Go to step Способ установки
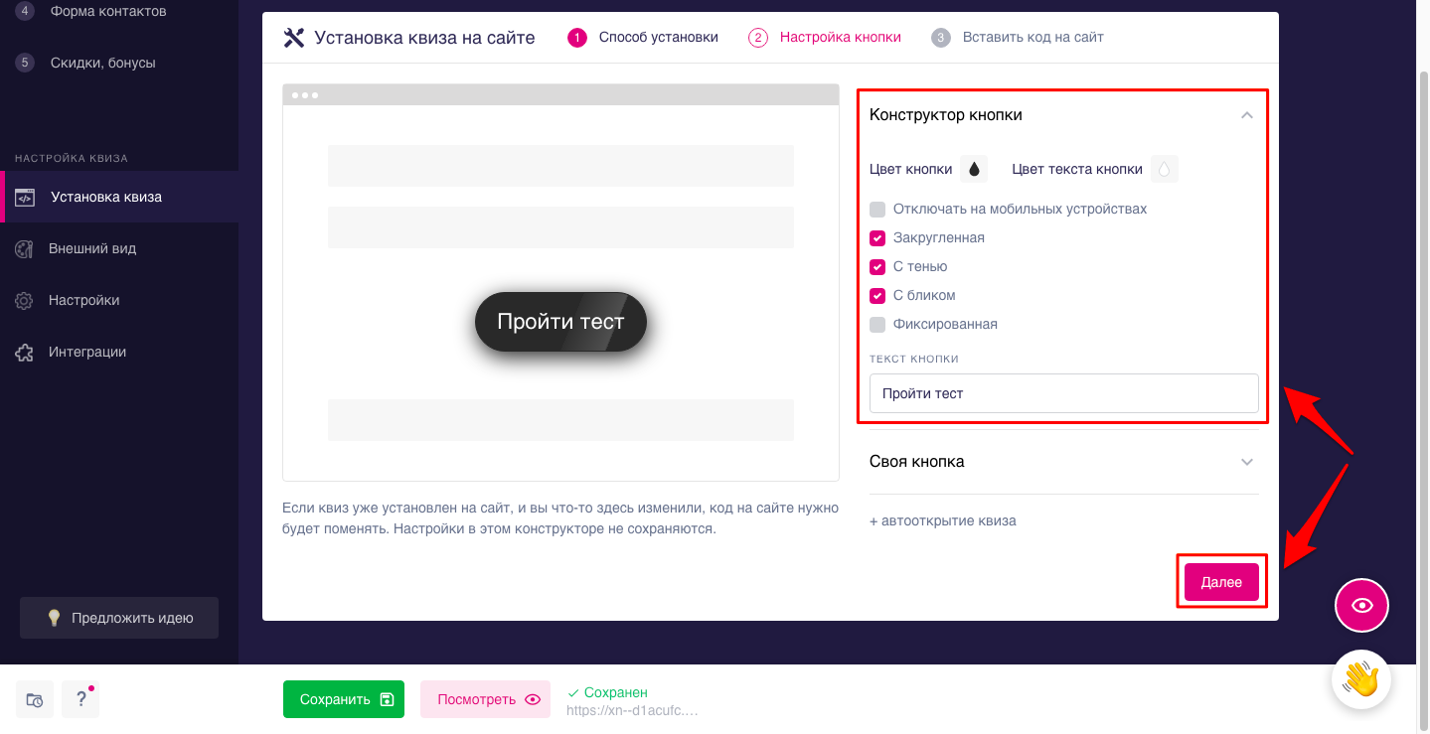Image resolution: width=1430 pixels, height=734 pixels. pos(643,38)
